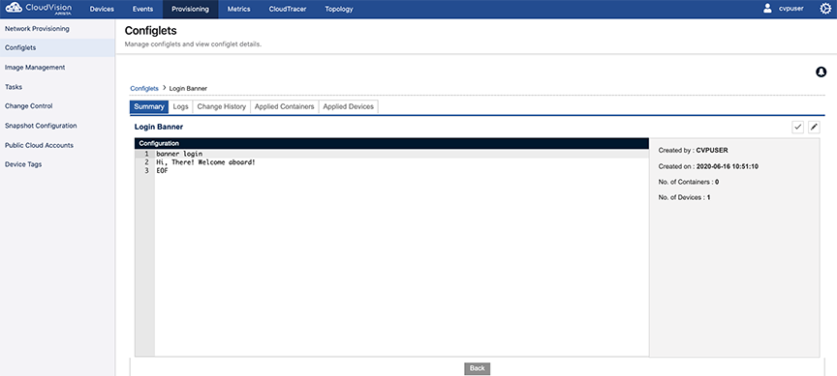Click the pencil edit configlet icon

[x=814, y=127]
